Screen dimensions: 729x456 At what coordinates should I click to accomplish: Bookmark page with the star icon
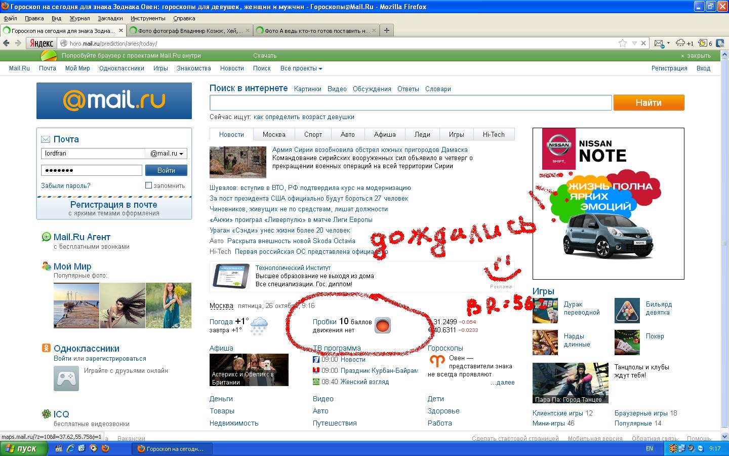pos(623,44)
